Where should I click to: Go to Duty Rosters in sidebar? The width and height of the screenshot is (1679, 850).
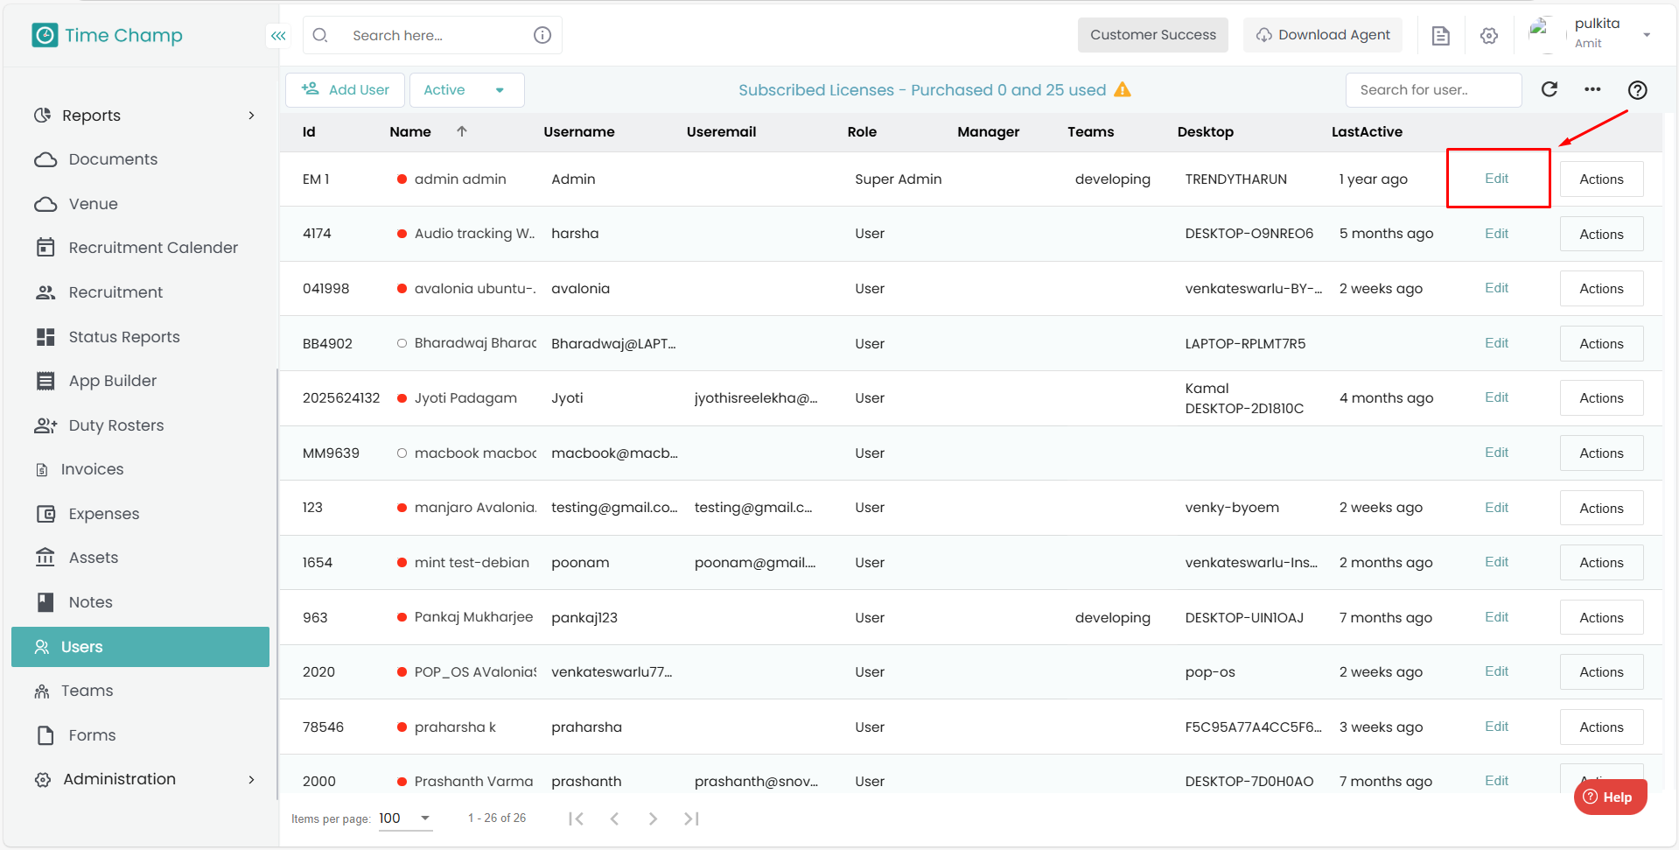point(115,425)
